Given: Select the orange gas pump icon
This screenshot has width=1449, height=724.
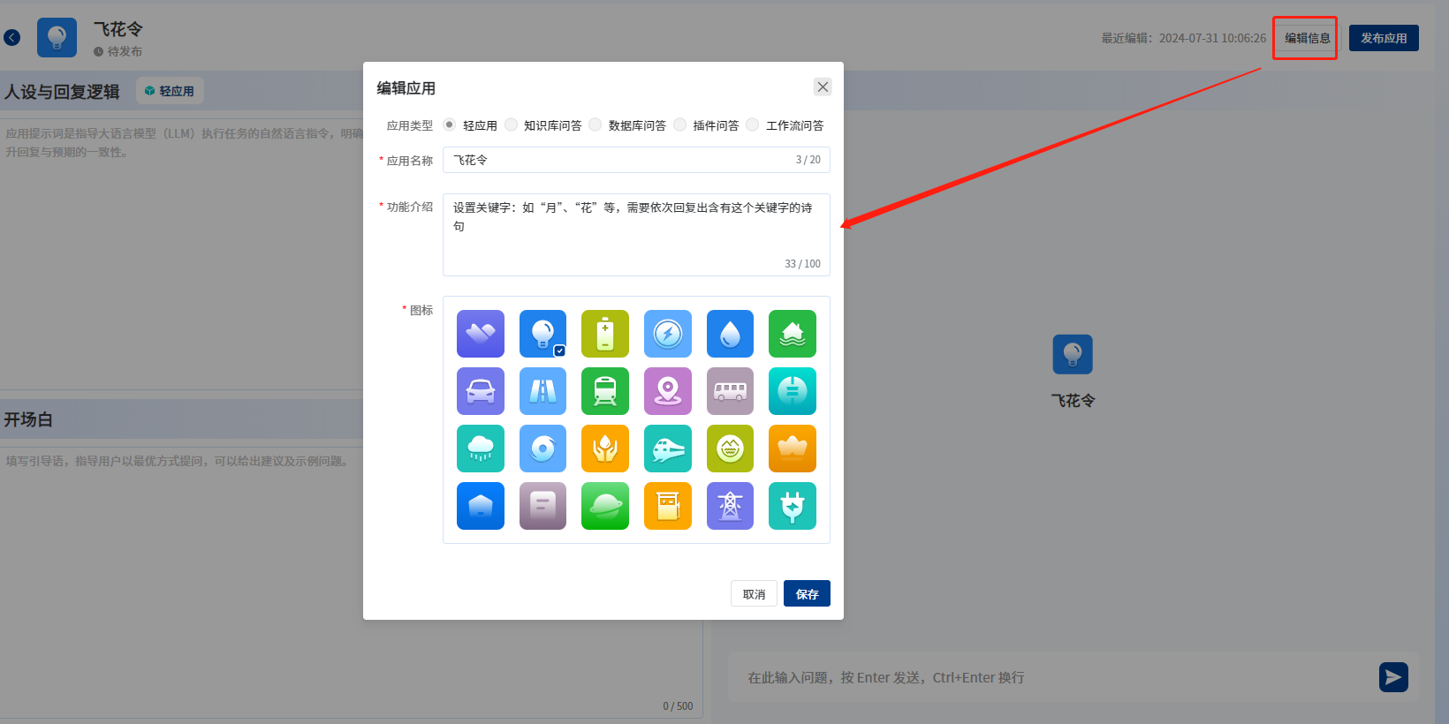Looking at the screenshot, I should (x=668, y=506).
